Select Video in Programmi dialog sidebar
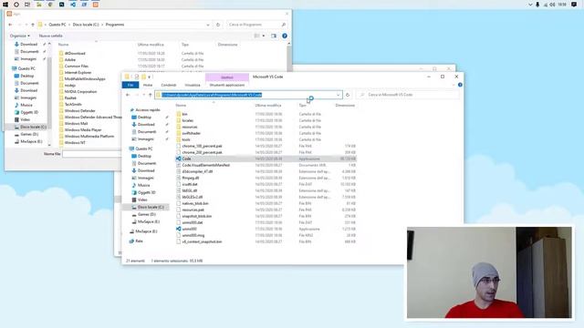The width and height of the screenshot is (584, 328). pyautogui.click(x=26, y=119)
